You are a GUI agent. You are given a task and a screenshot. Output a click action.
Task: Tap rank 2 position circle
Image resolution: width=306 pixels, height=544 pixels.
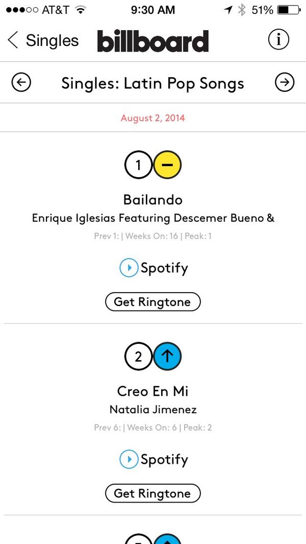(x=138, y=357)
